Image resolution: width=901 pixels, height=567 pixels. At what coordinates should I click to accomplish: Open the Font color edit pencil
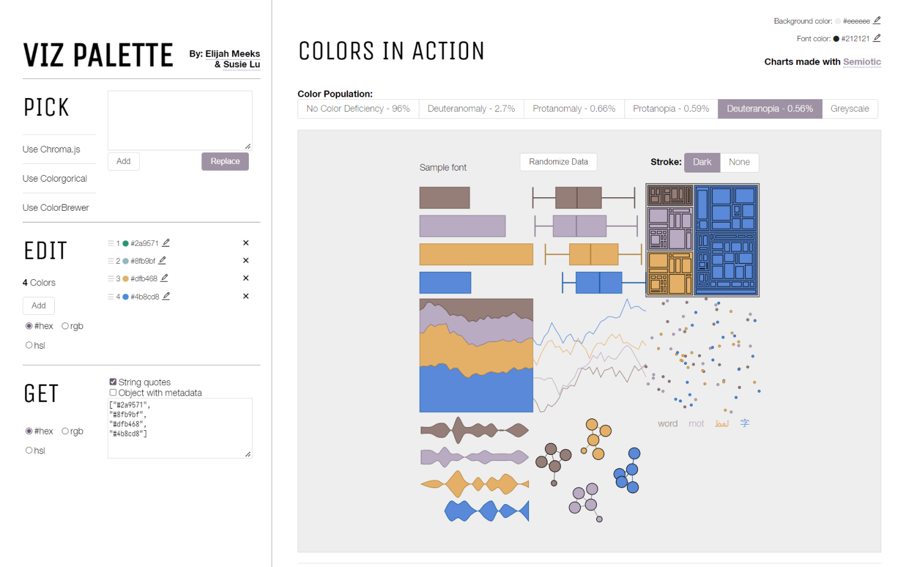(878, 38)
